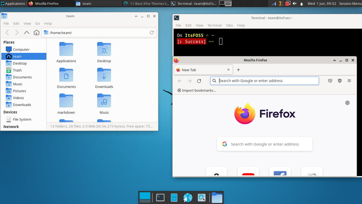Open the uBlock Origin extension icon
The height and width of the screenshot is (204, 362).
coord(340,81)
